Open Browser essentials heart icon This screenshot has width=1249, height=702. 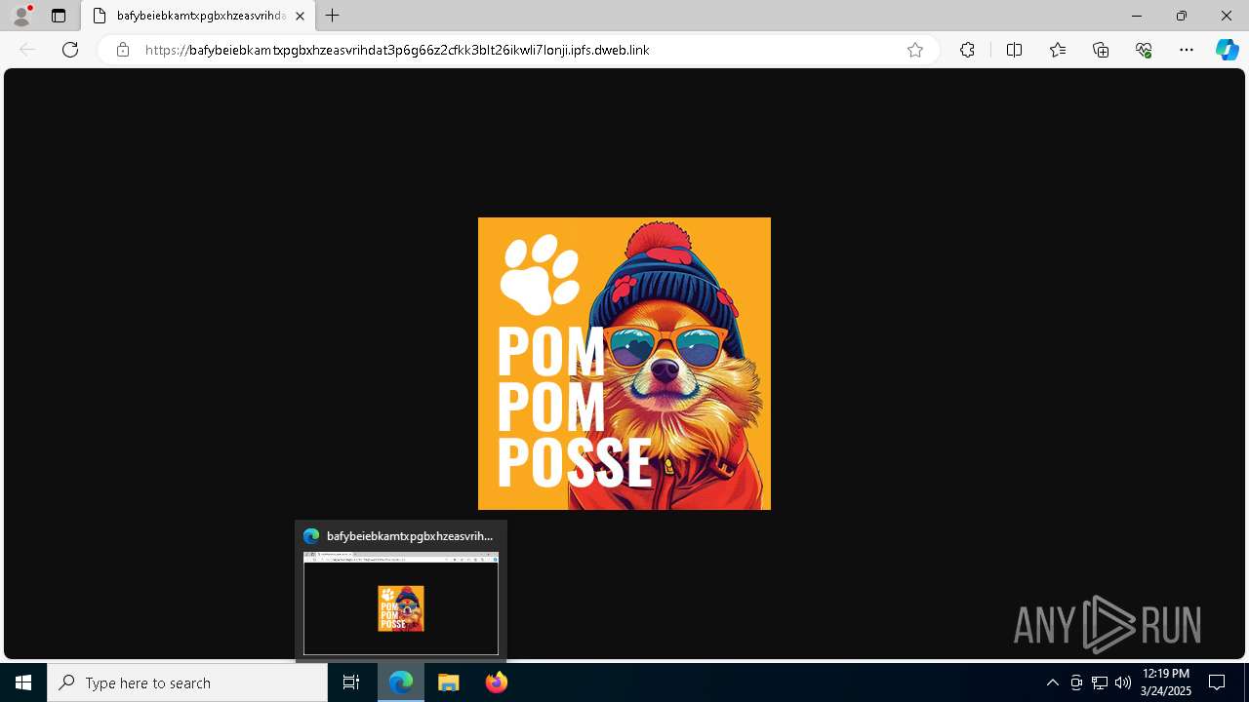[x=1145, y=50]
